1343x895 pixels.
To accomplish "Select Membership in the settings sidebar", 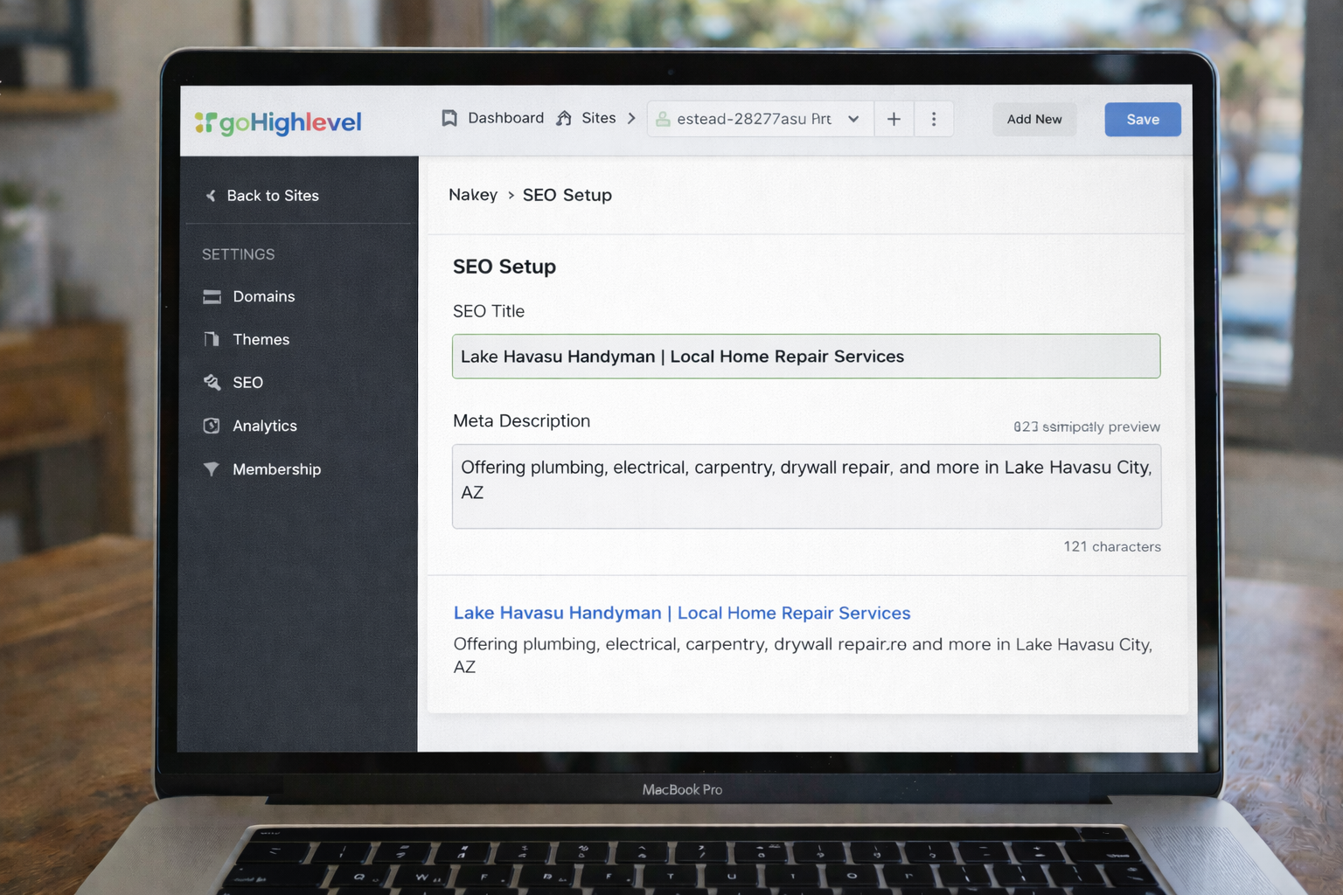I will click(x=276, y=469).
